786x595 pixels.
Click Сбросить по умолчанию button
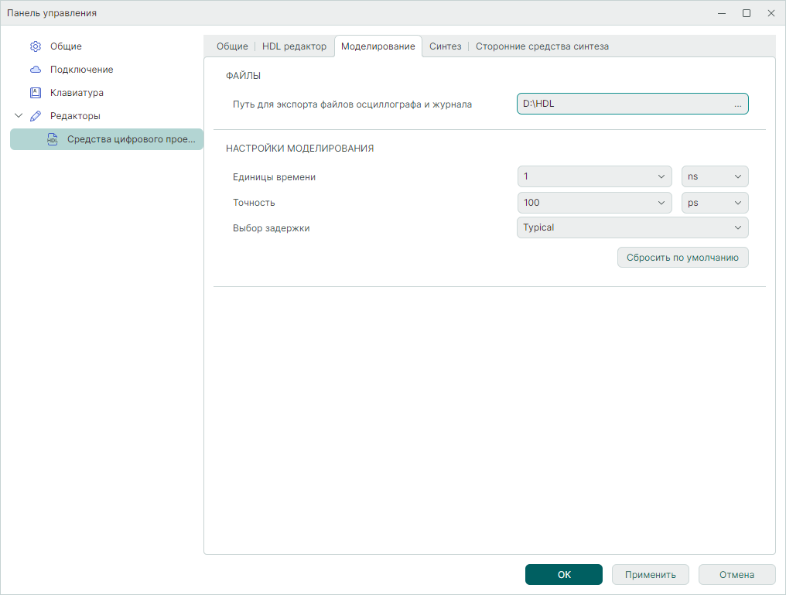coord(682,258)
